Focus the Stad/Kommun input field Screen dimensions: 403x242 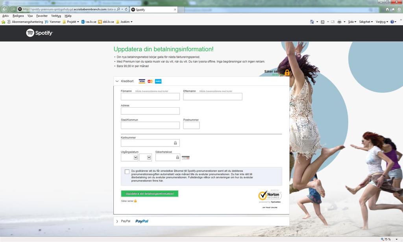pos(150,125)
